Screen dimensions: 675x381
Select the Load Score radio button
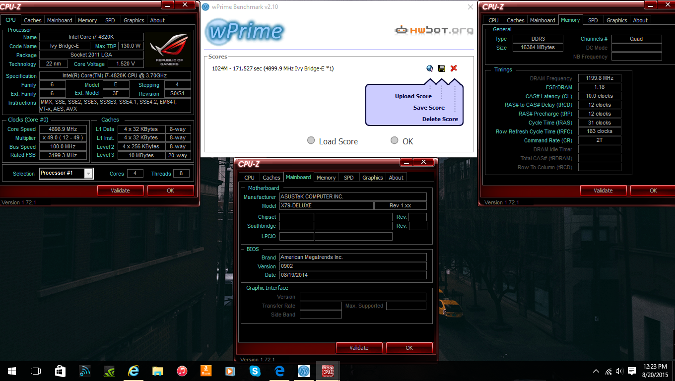pos(311,140)
